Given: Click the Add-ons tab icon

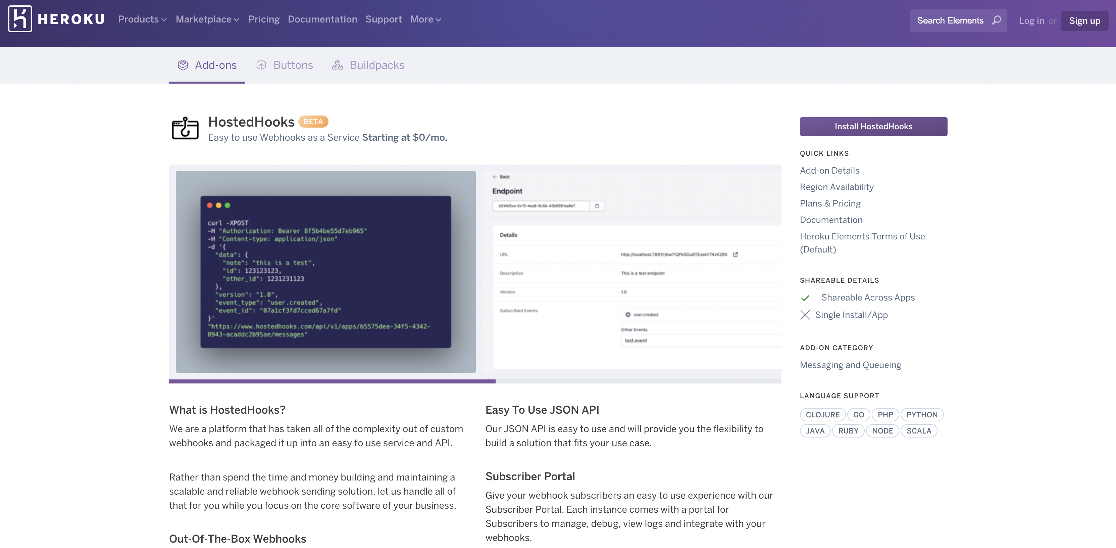Looking at the screenshot, I should point(183,65).
